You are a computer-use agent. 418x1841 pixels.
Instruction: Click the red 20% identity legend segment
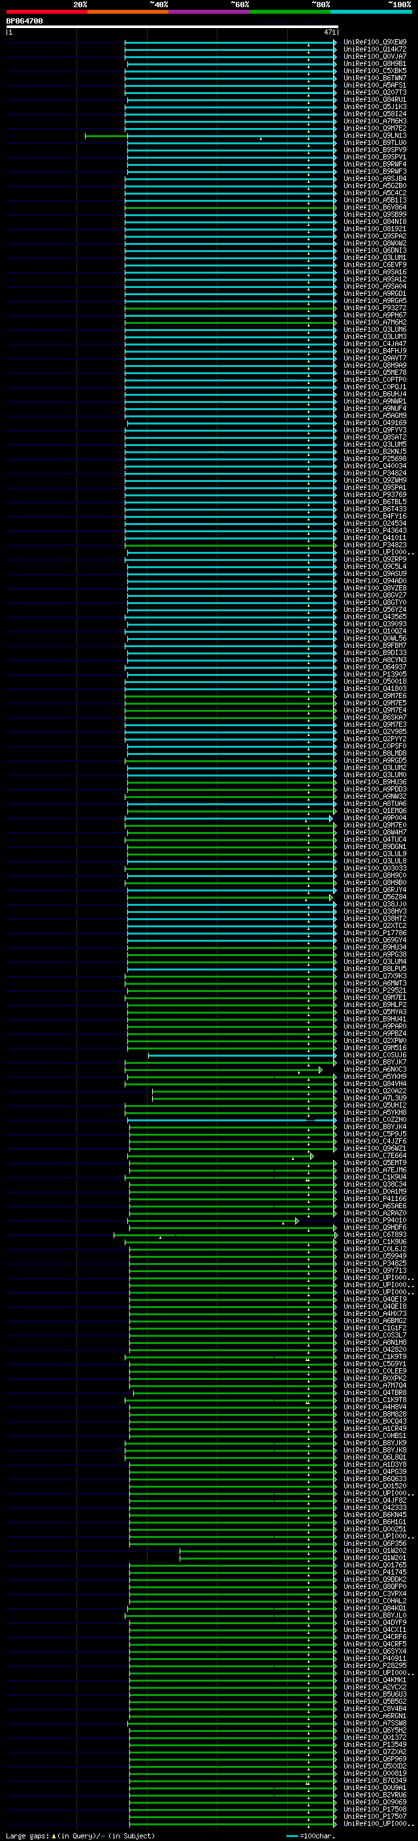(x=46, y=12)
